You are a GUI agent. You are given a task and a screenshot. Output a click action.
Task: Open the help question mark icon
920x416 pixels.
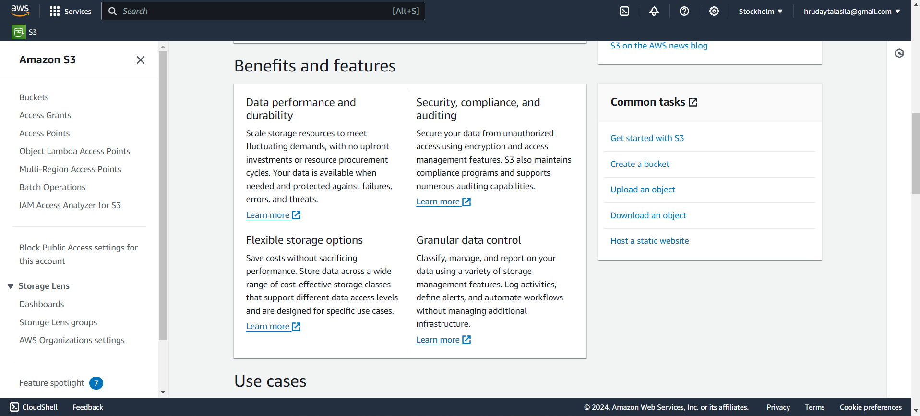(x=684, y=11)
